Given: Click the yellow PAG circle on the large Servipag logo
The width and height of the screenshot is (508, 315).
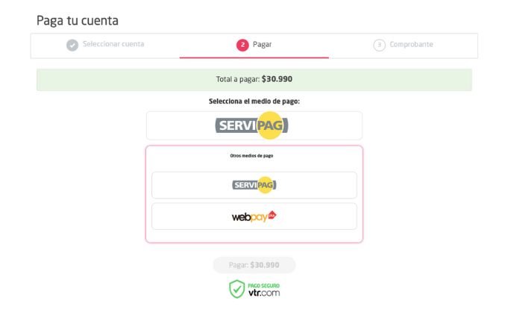Looking at the screenshot, I should [270, 125].
